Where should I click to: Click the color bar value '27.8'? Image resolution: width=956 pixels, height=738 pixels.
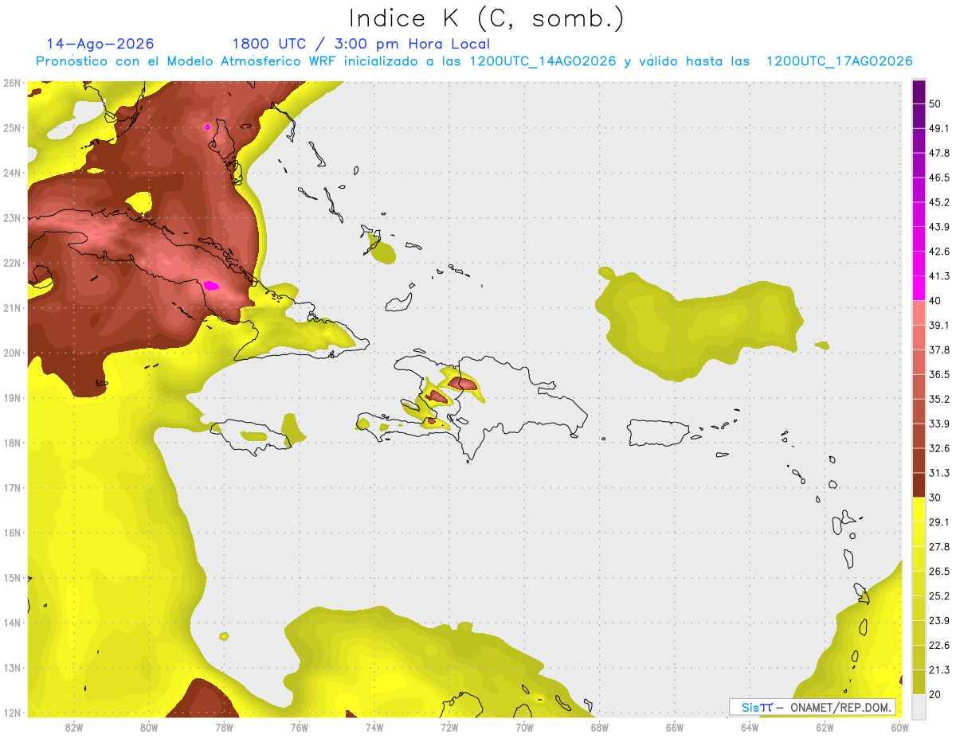pyautogui.click(x=938, y=547)
